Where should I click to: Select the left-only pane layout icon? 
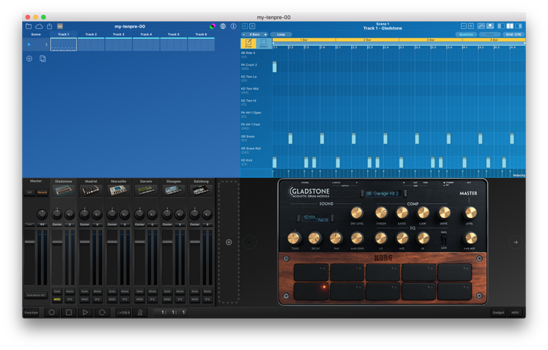(501, 26)
